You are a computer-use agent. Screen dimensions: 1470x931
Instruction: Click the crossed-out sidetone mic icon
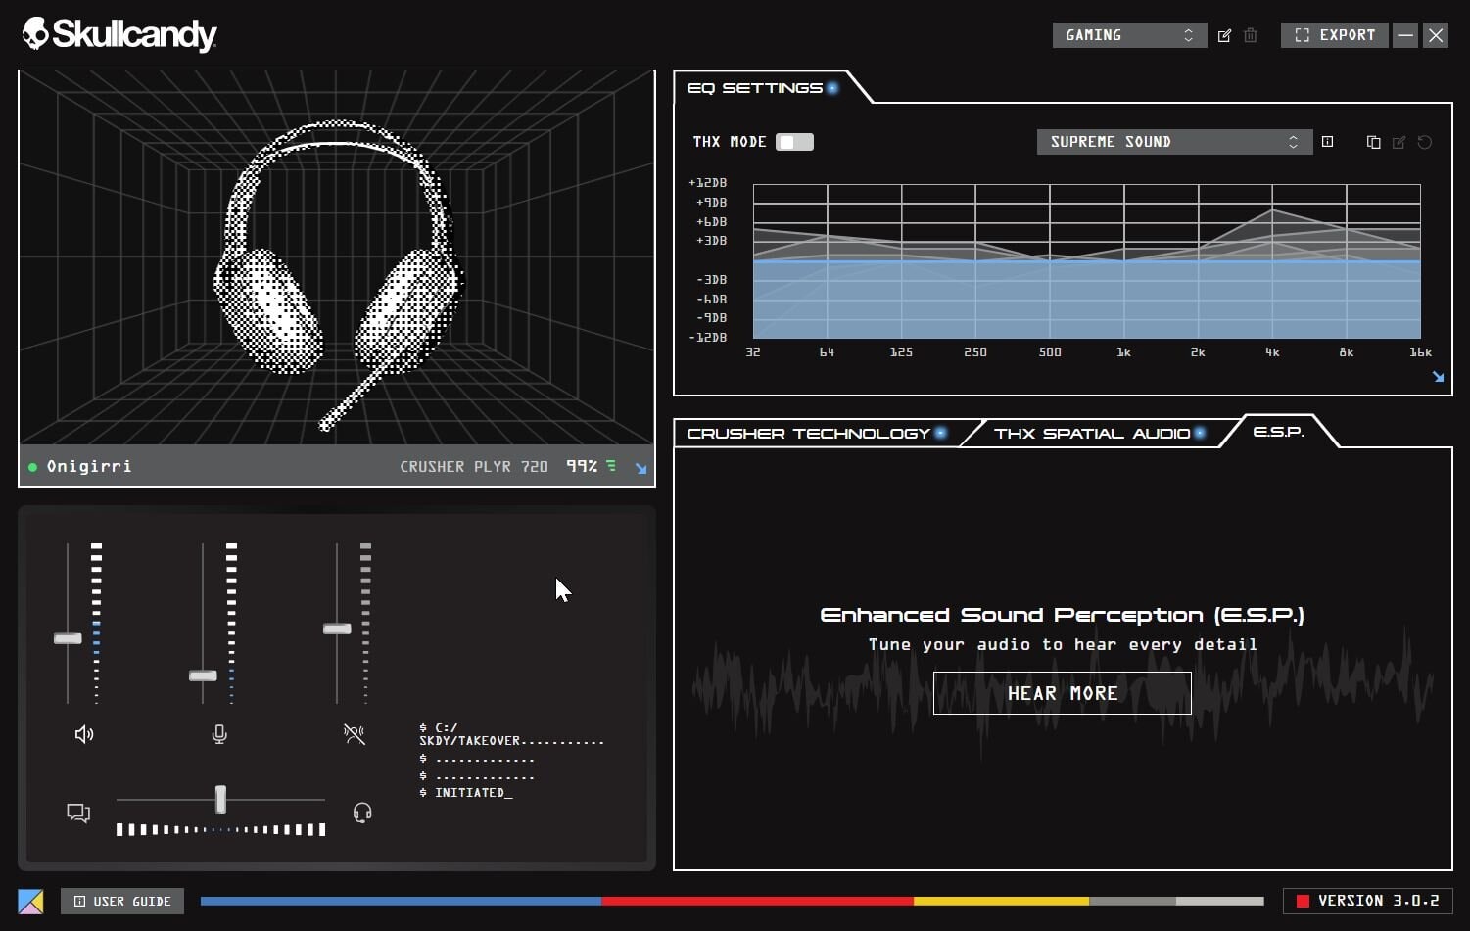[x=355, y=734]
